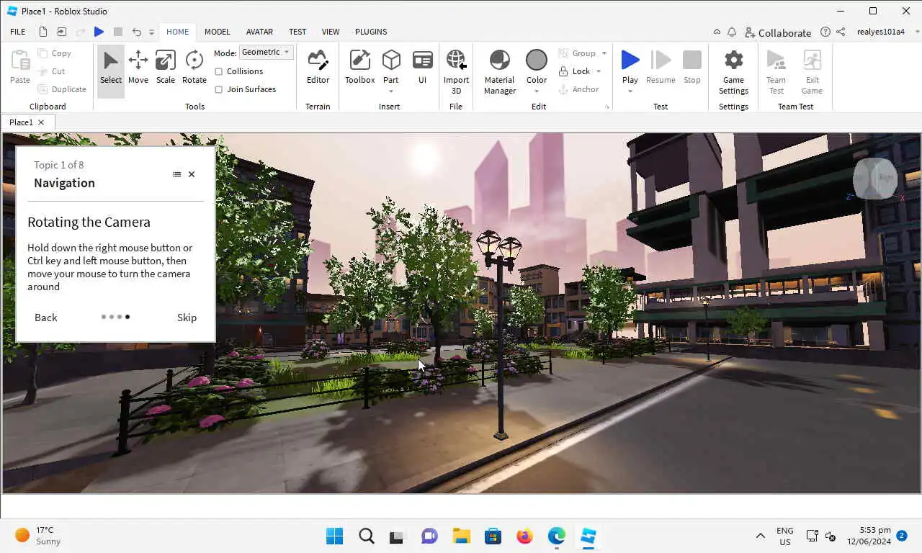This screenshot has height=553, width=922.
Task: Enable the Collisions checkbox
Action: pyautogui.click(x=219, y=71)
